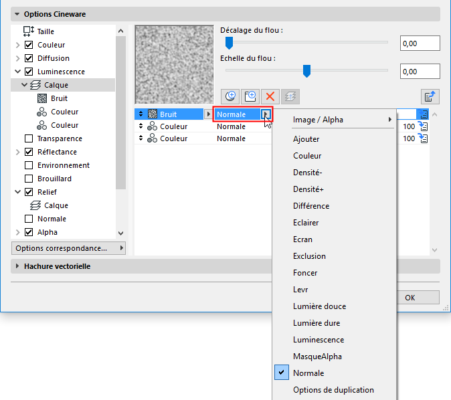Collapse the Relief tree node
The width and height of the screenshot is (451, 400).
point(18,192)
